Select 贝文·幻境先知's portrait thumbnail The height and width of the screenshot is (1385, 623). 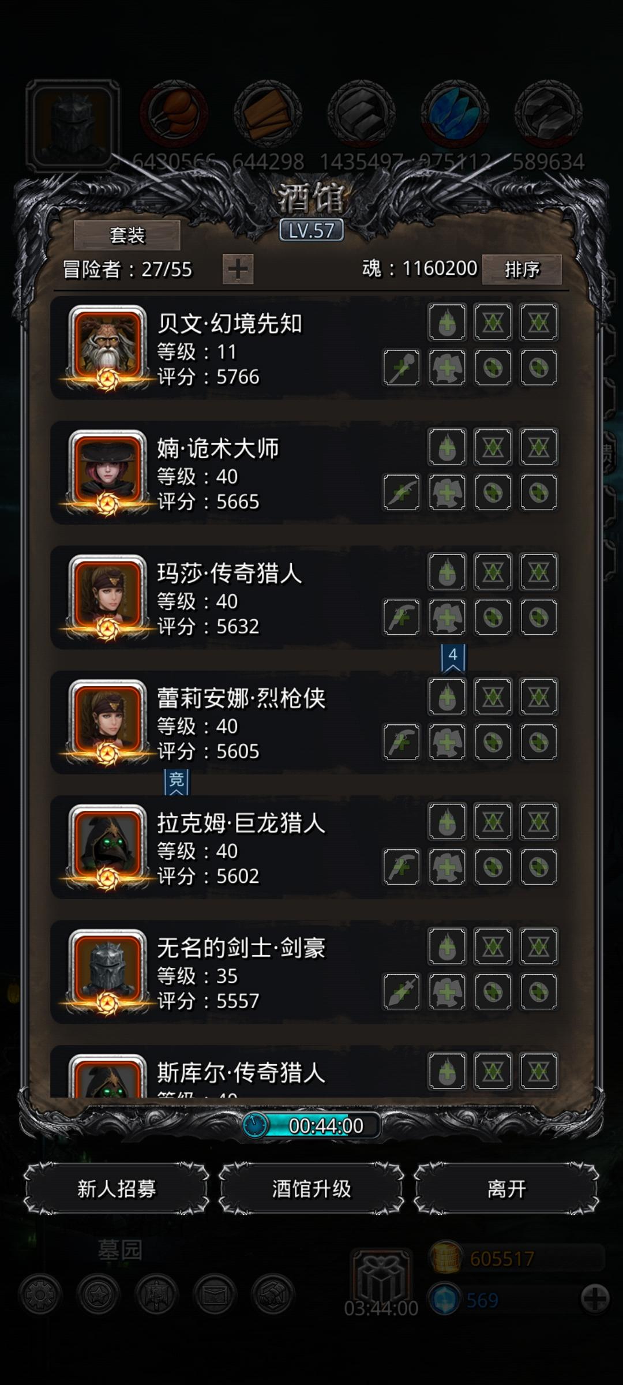click(x=107, y=346)
